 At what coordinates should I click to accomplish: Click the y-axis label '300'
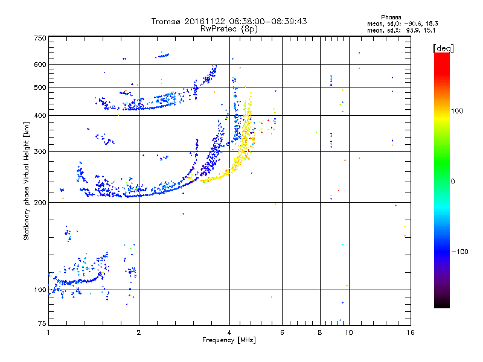click(40, 152)
